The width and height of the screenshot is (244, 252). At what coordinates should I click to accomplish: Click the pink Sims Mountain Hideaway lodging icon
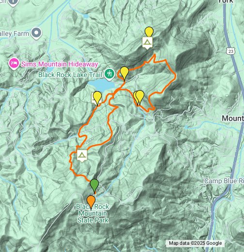14,63
